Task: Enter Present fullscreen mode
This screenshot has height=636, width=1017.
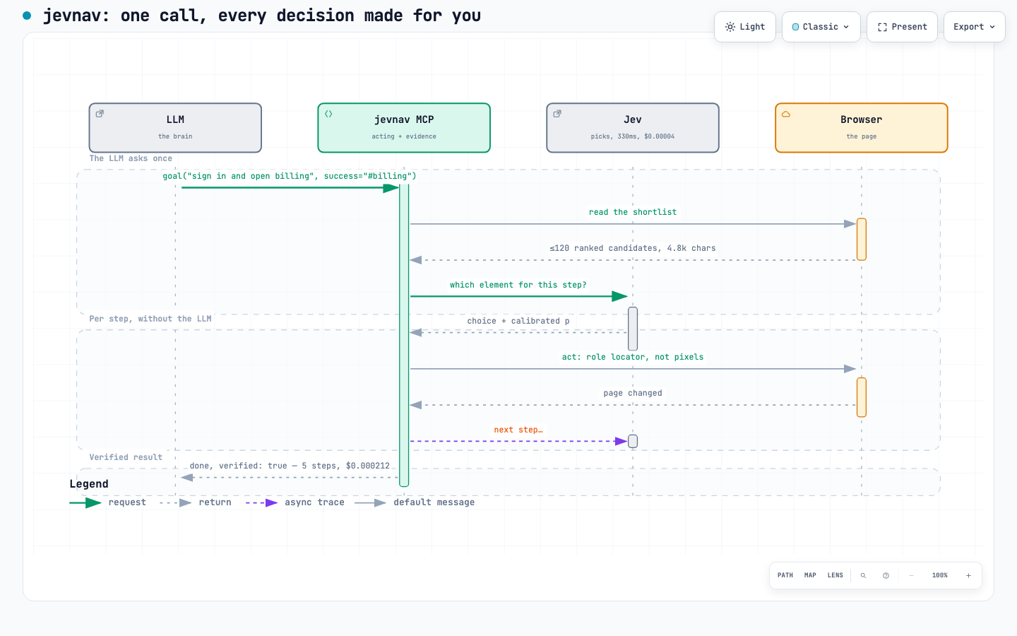Action: [x=902, y=27]
